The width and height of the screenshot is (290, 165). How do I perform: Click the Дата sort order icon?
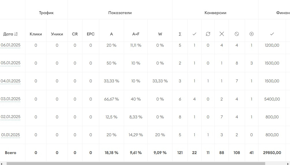(x=16, y=34)
